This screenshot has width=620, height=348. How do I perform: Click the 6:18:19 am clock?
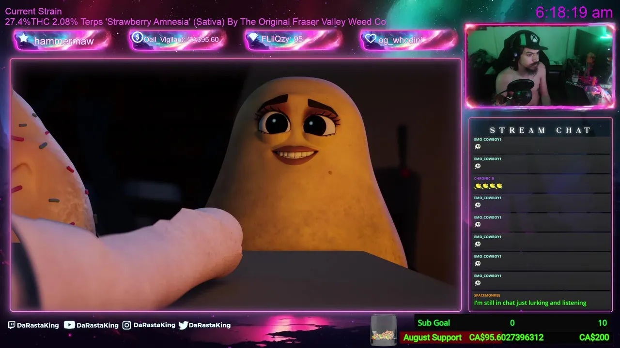coord(574,13)
